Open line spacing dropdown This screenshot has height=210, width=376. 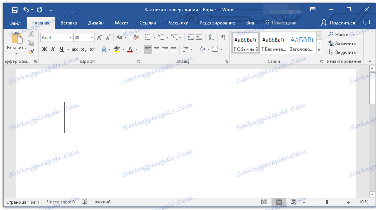(187, 49)
